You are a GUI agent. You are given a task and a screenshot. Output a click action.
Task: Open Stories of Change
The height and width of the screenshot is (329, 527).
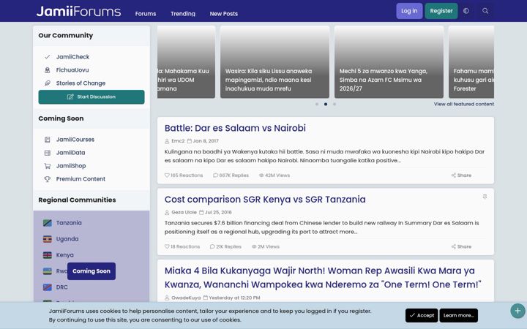81,83
